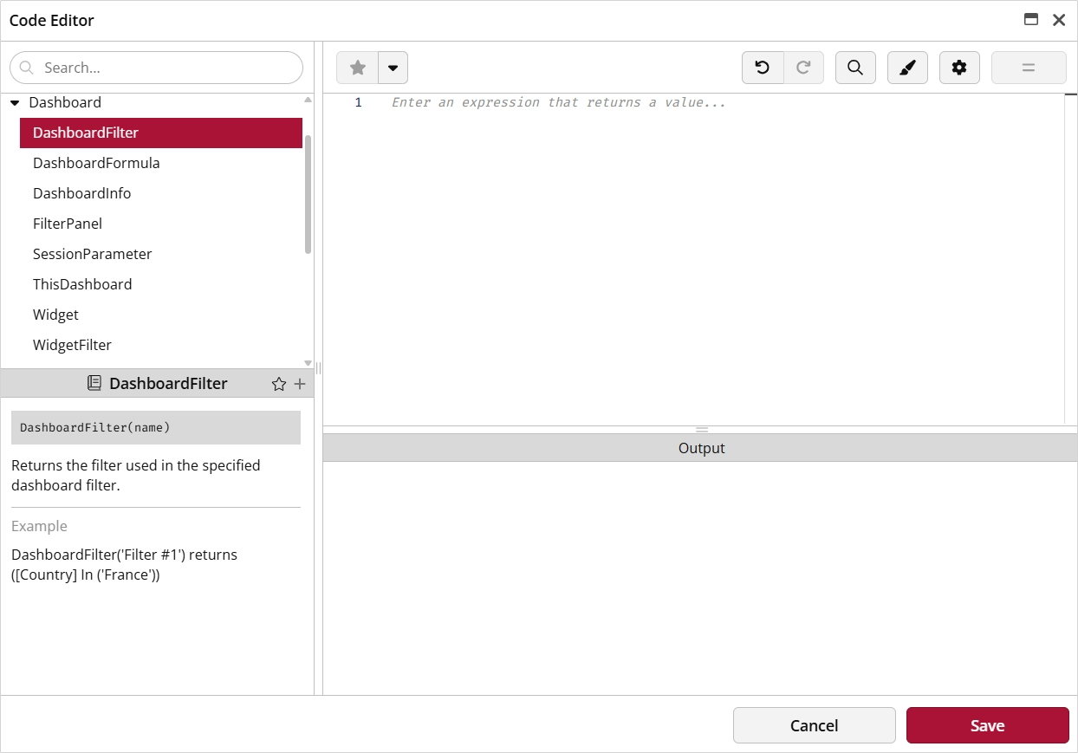
Task: Click the function description text
Action: (136, 475)
